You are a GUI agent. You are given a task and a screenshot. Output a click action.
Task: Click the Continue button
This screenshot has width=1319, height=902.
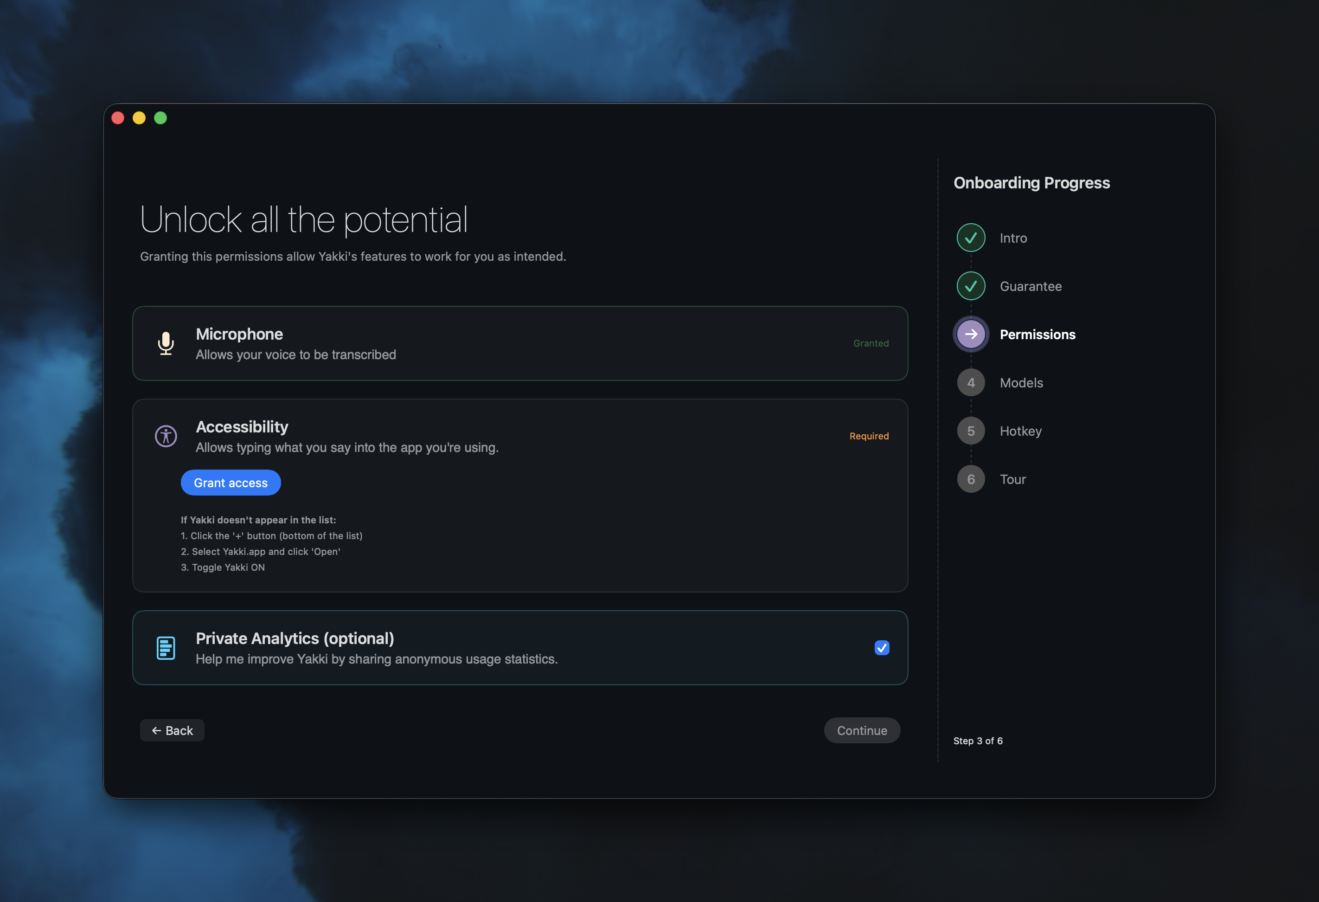[x=862, y=730]
